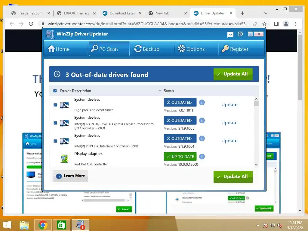Click Update link for ICH9 LPC Interface Controller
308x231 pixels.
tap(229, 141)
